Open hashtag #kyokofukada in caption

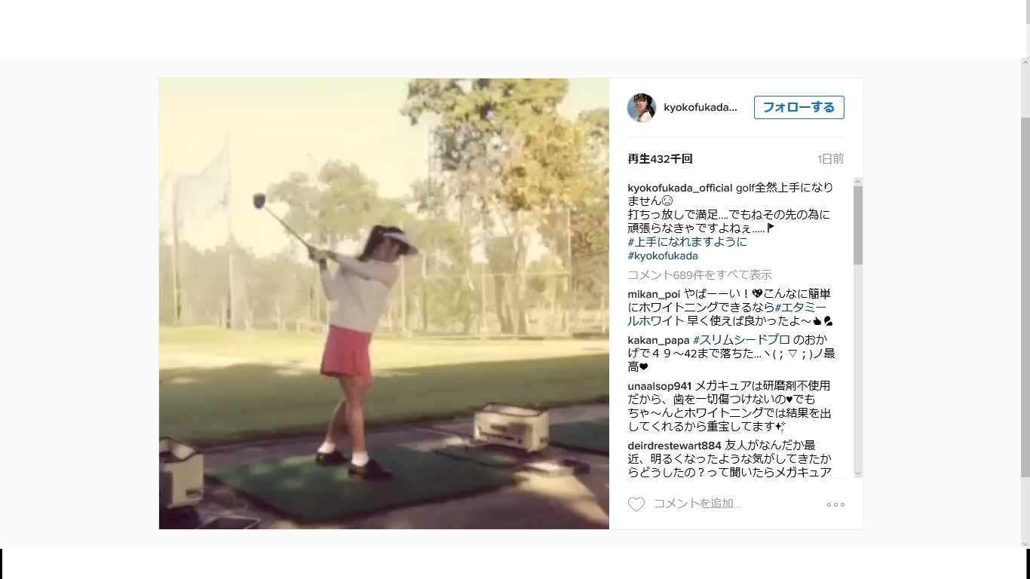point(663,256)
